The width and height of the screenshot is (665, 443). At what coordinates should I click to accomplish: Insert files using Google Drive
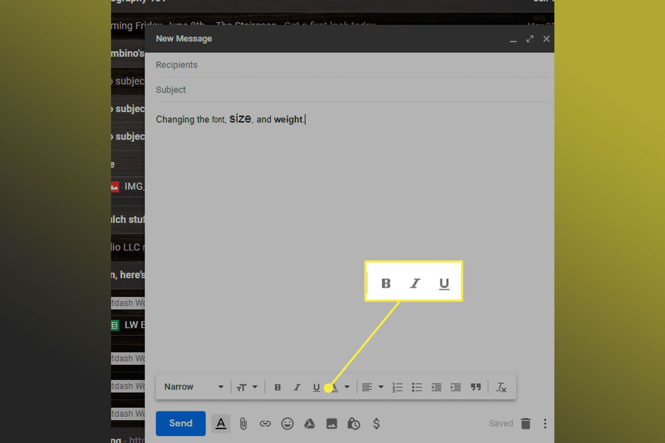(x=309, y=423)
